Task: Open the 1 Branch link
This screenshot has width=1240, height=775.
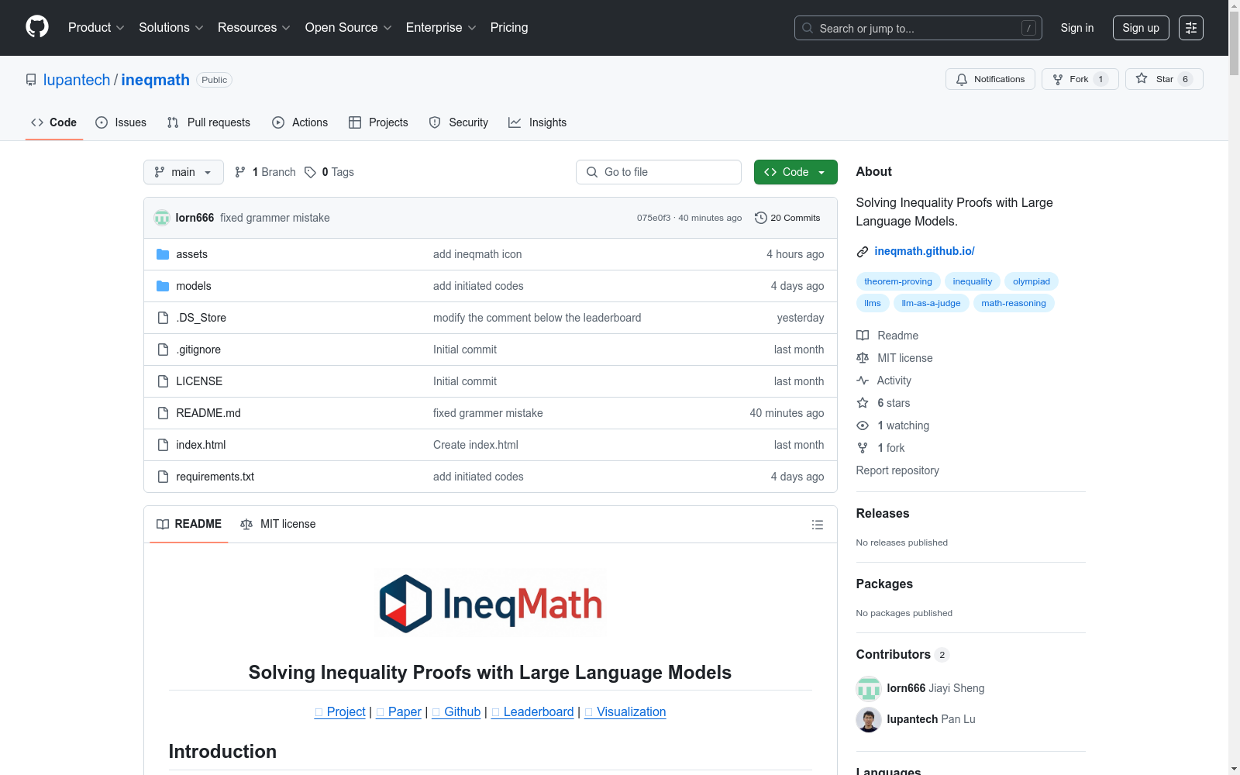Action: 266,172
